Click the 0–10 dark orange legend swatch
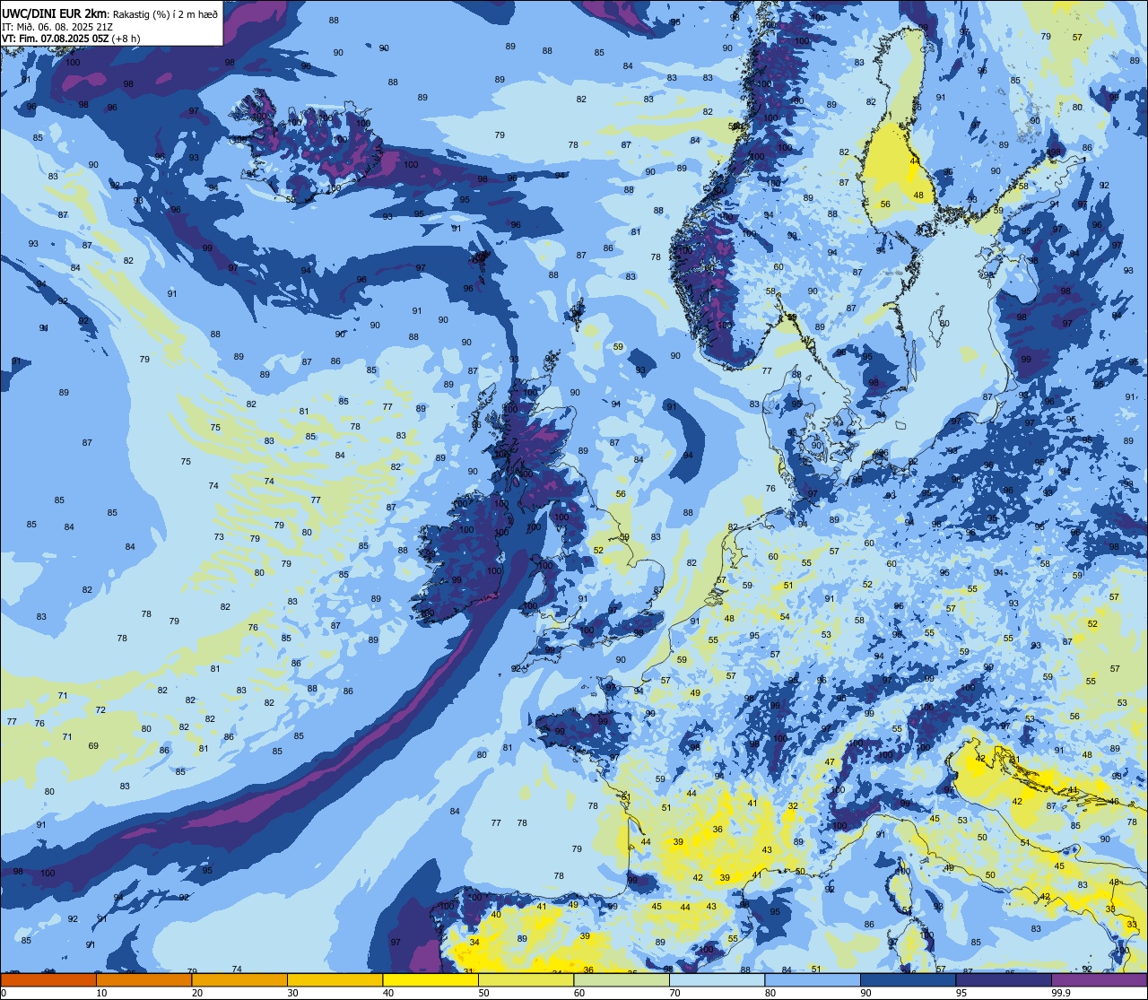 [x=48, y=979]
